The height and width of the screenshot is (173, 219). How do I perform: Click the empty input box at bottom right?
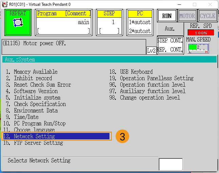tap(171, 165)
